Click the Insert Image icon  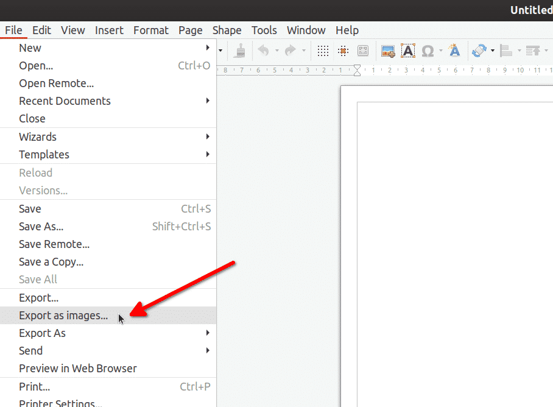tap(388, 51)
